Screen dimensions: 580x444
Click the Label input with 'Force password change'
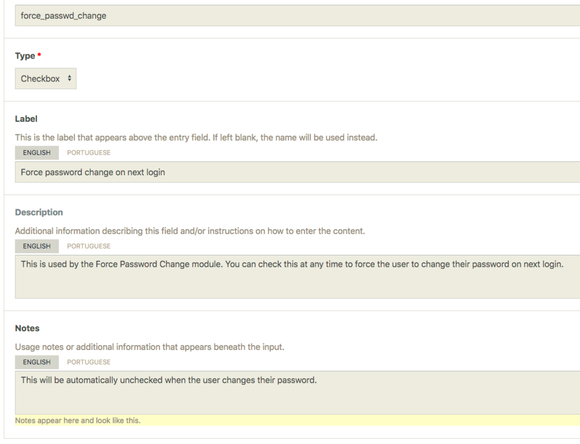290,172
